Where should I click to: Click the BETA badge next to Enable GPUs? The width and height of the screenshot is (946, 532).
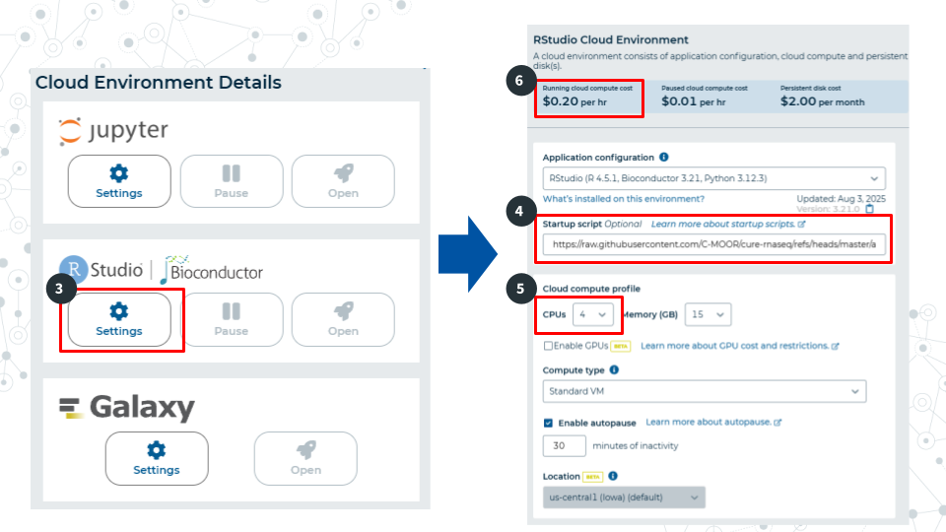(x=621, y=346)
